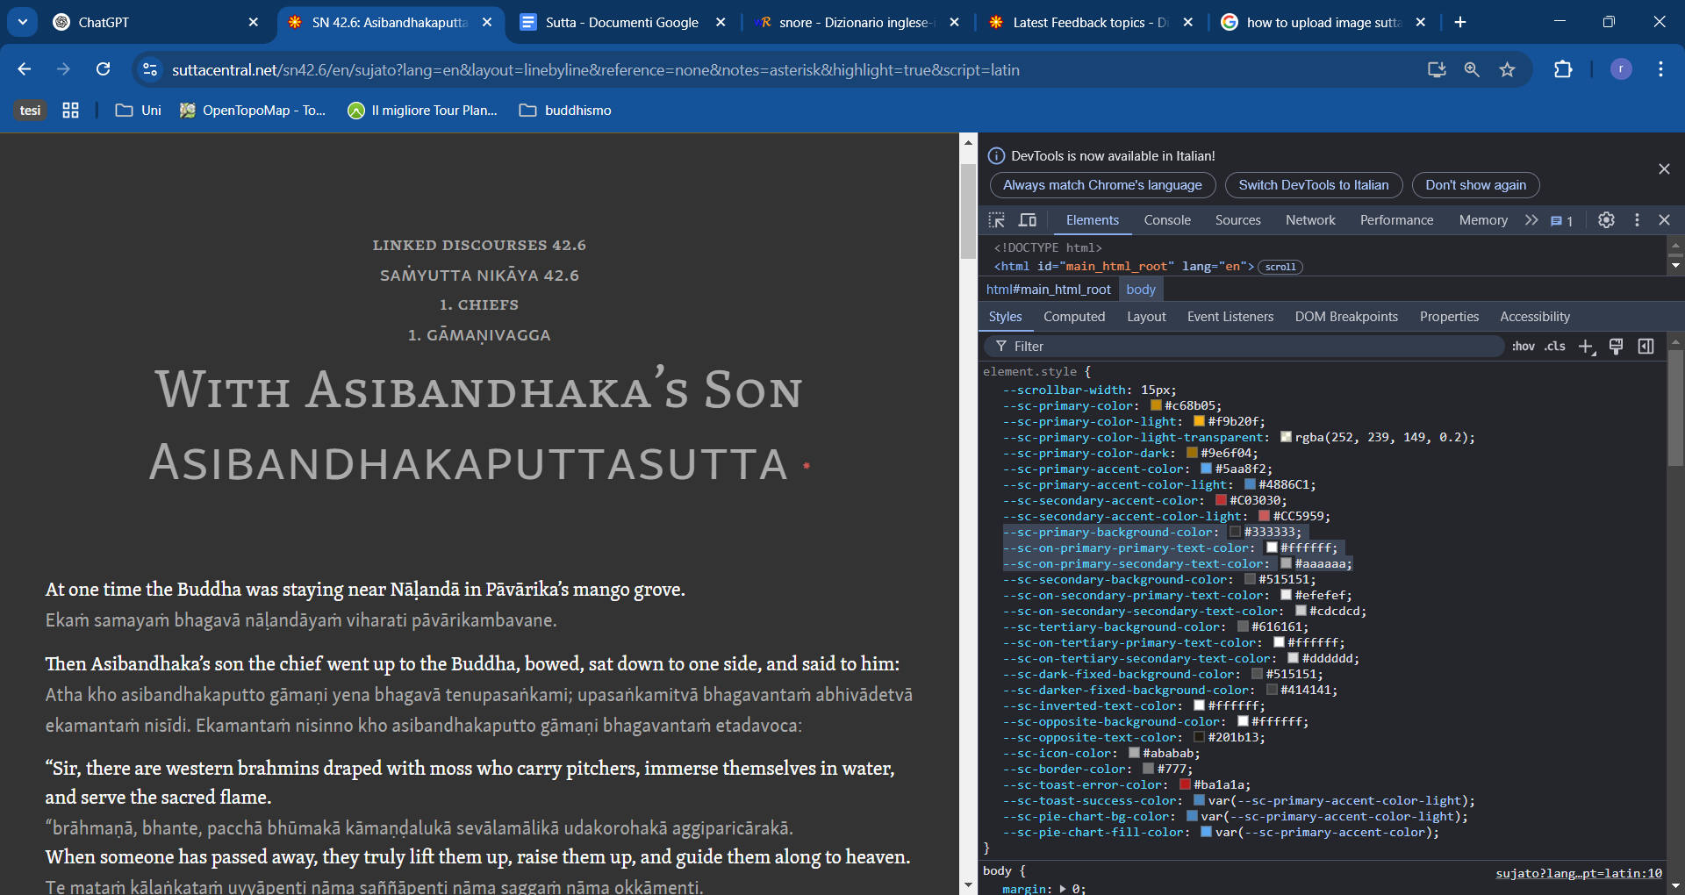Close the ChatGPT tab
Screen dimensions: 1685x895
click(254, 23)
